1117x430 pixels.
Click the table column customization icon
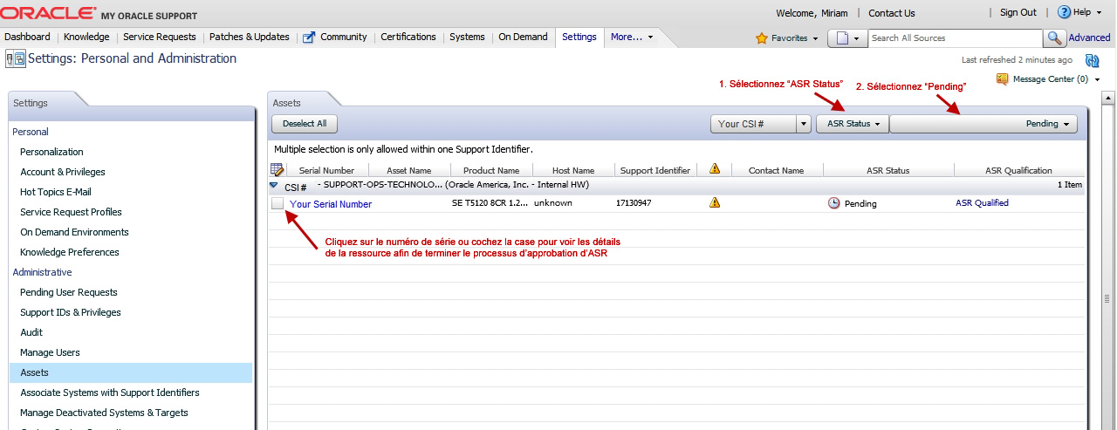pyautogui.click(x=278, y=169)
